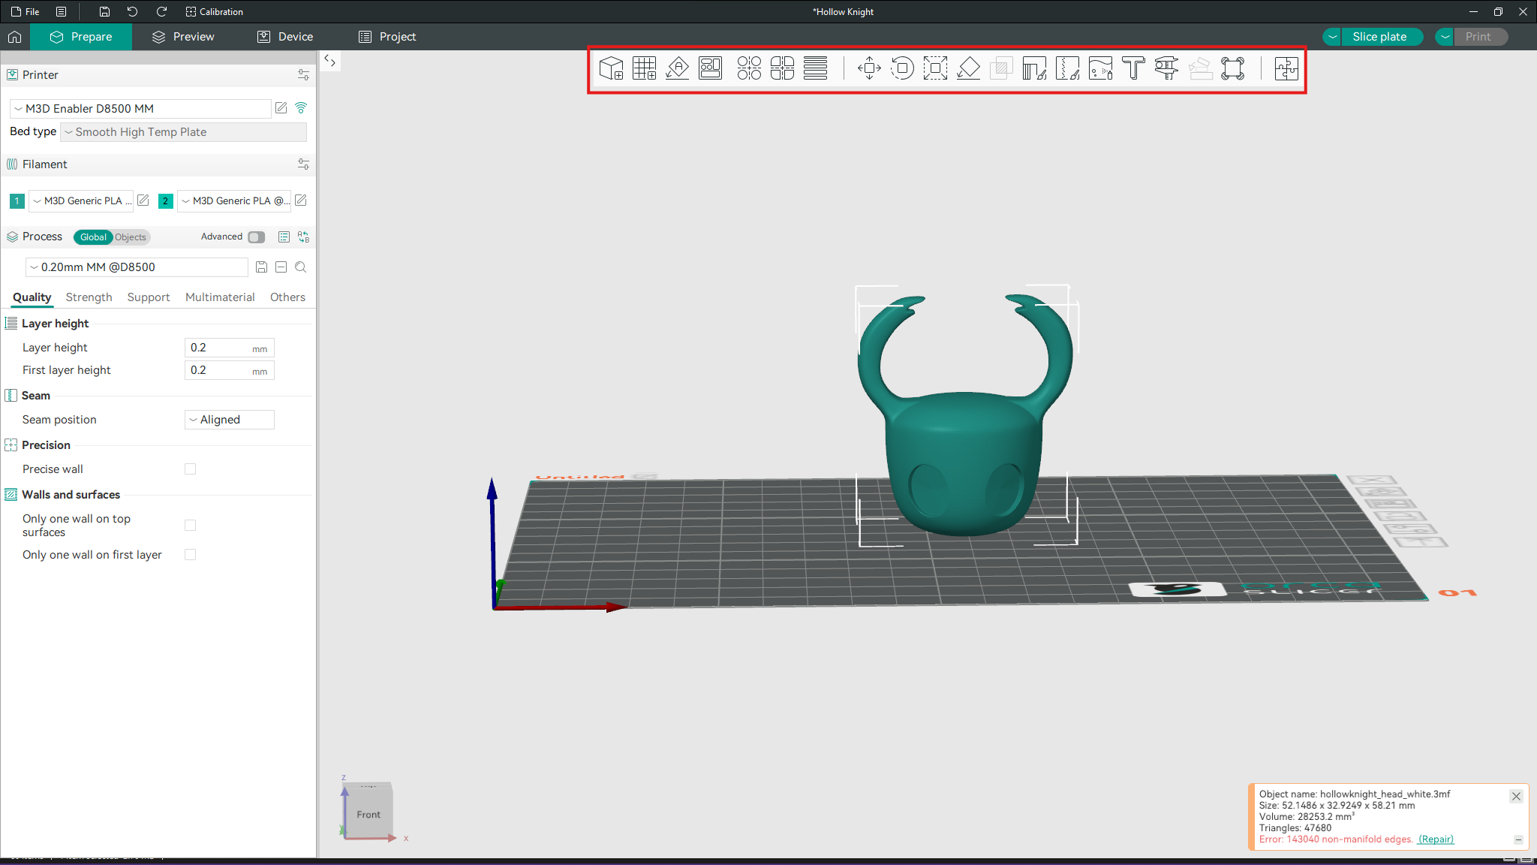Expand the process preset dropdown
The width and height of the screenshot is (1537, 865).
(137, 267)
